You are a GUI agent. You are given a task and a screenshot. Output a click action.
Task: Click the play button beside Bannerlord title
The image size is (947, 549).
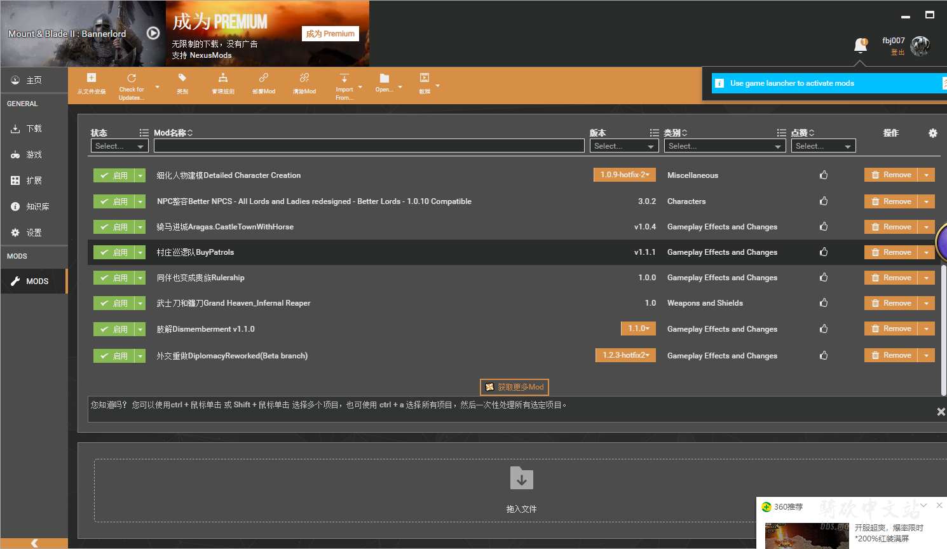click(x=153, y=33)
